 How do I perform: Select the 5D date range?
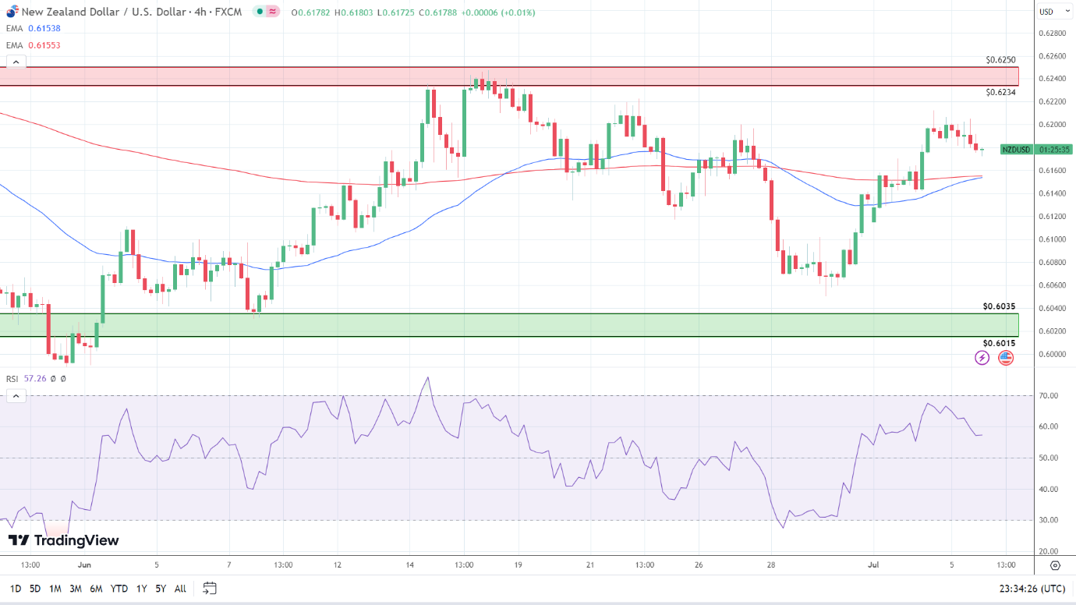[x=35, y=589]
